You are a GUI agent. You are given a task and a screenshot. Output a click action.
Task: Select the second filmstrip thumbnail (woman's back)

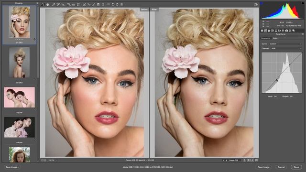(x=19, y=63)
